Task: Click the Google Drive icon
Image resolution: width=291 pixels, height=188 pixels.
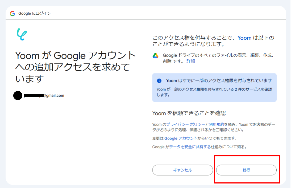Action: 155,56
